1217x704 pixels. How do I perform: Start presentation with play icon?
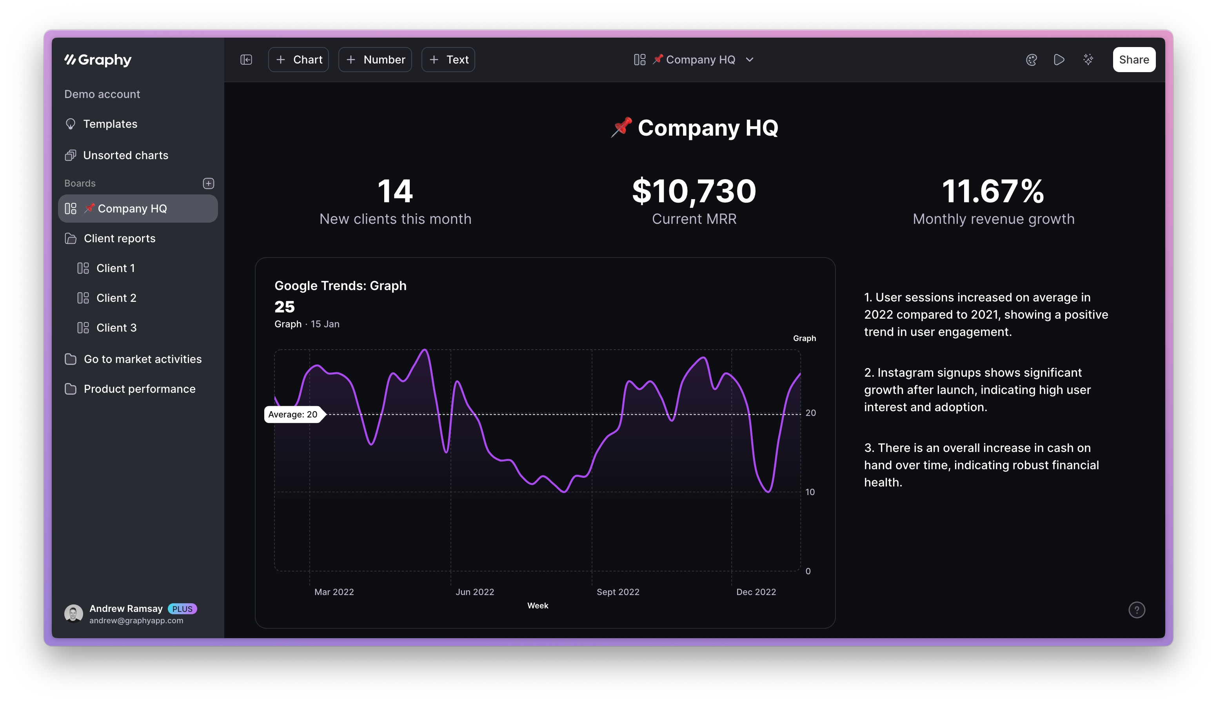point(1059,60)
